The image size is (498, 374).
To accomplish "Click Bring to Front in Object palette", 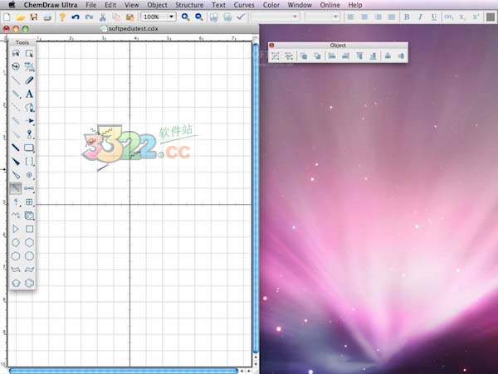I will coord(304,56).
